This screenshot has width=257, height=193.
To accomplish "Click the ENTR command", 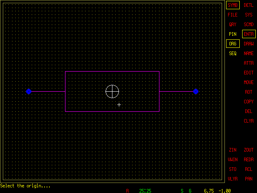I will tap(249, 34).
